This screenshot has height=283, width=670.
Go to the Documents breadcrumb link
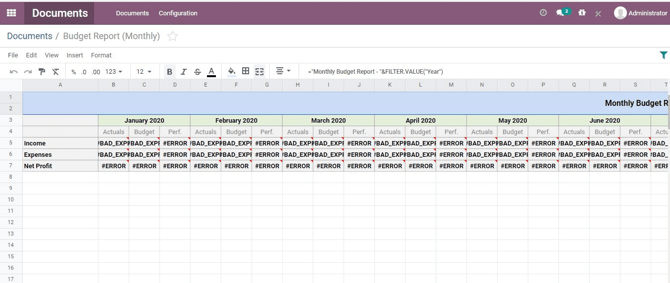pyautogui.click(x=30, y=36)
